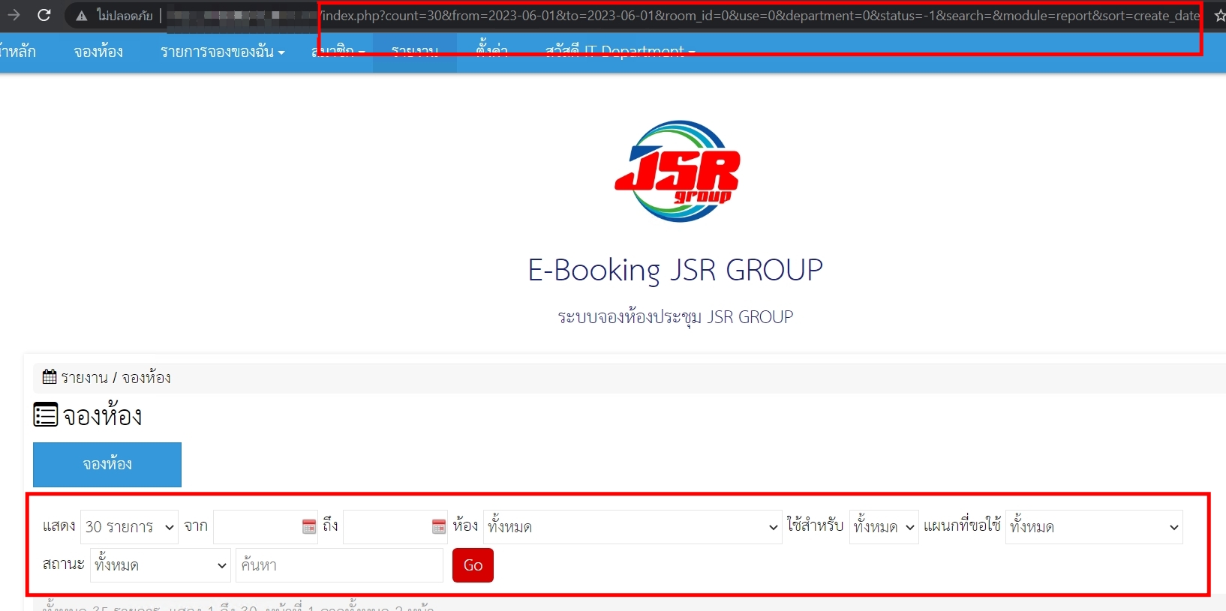
Task: Click the ค้นหา search box
Action: click(339, 565)
